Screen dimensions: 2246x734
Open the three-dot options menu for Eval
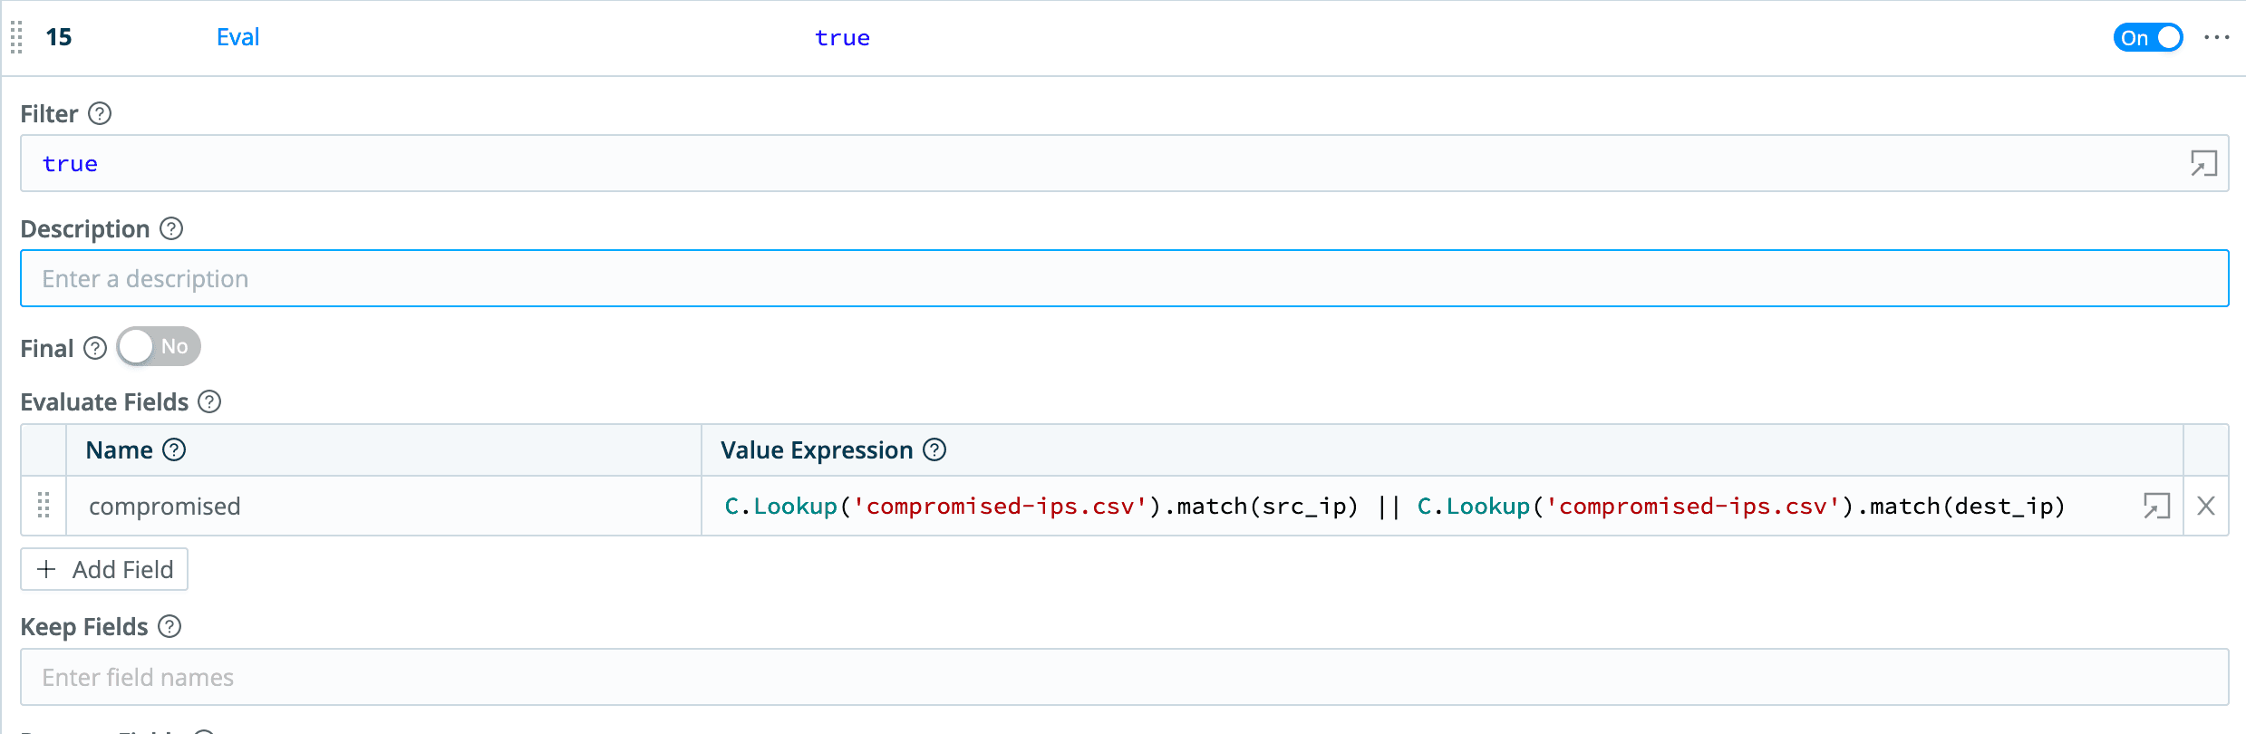[2216, 38]
